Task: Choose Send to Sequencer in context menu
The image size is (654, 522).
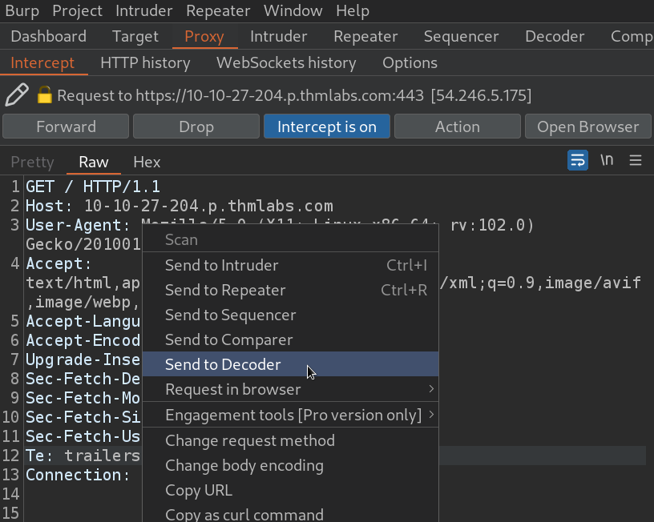Action: 291,315
